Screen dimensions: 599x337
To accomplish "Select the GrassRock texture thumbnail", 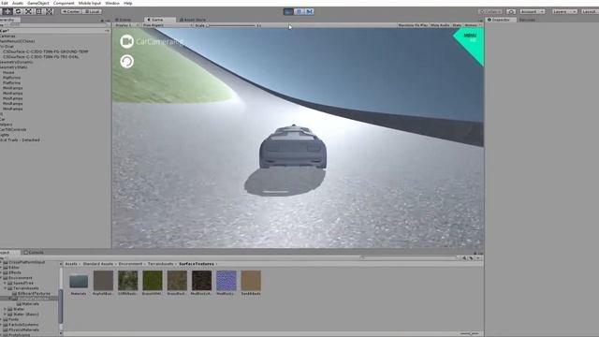I will (177, 283).
